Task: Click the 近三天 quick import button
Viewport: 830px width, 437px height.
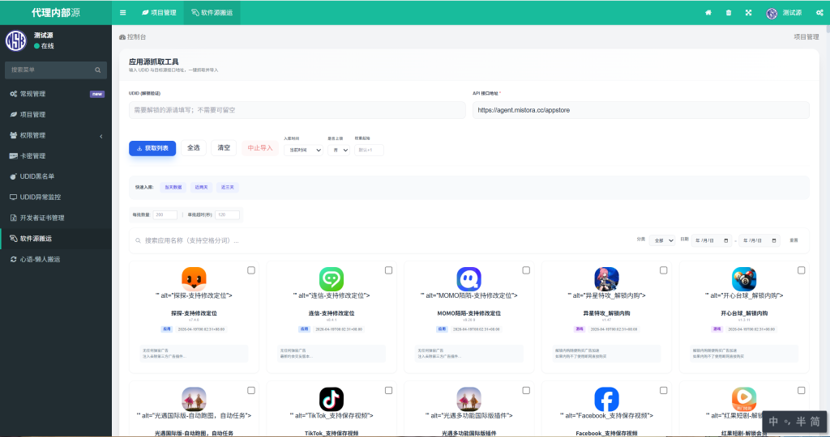Action: tap(228, 187)
